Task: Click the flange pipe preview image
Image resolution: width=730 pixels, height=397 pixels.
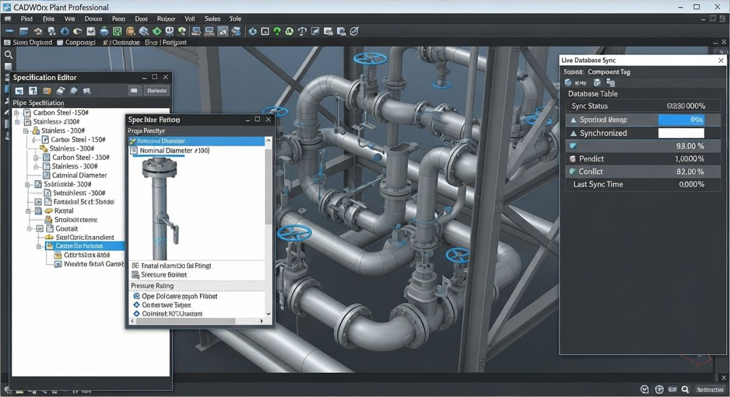Action: pos(161,208)
